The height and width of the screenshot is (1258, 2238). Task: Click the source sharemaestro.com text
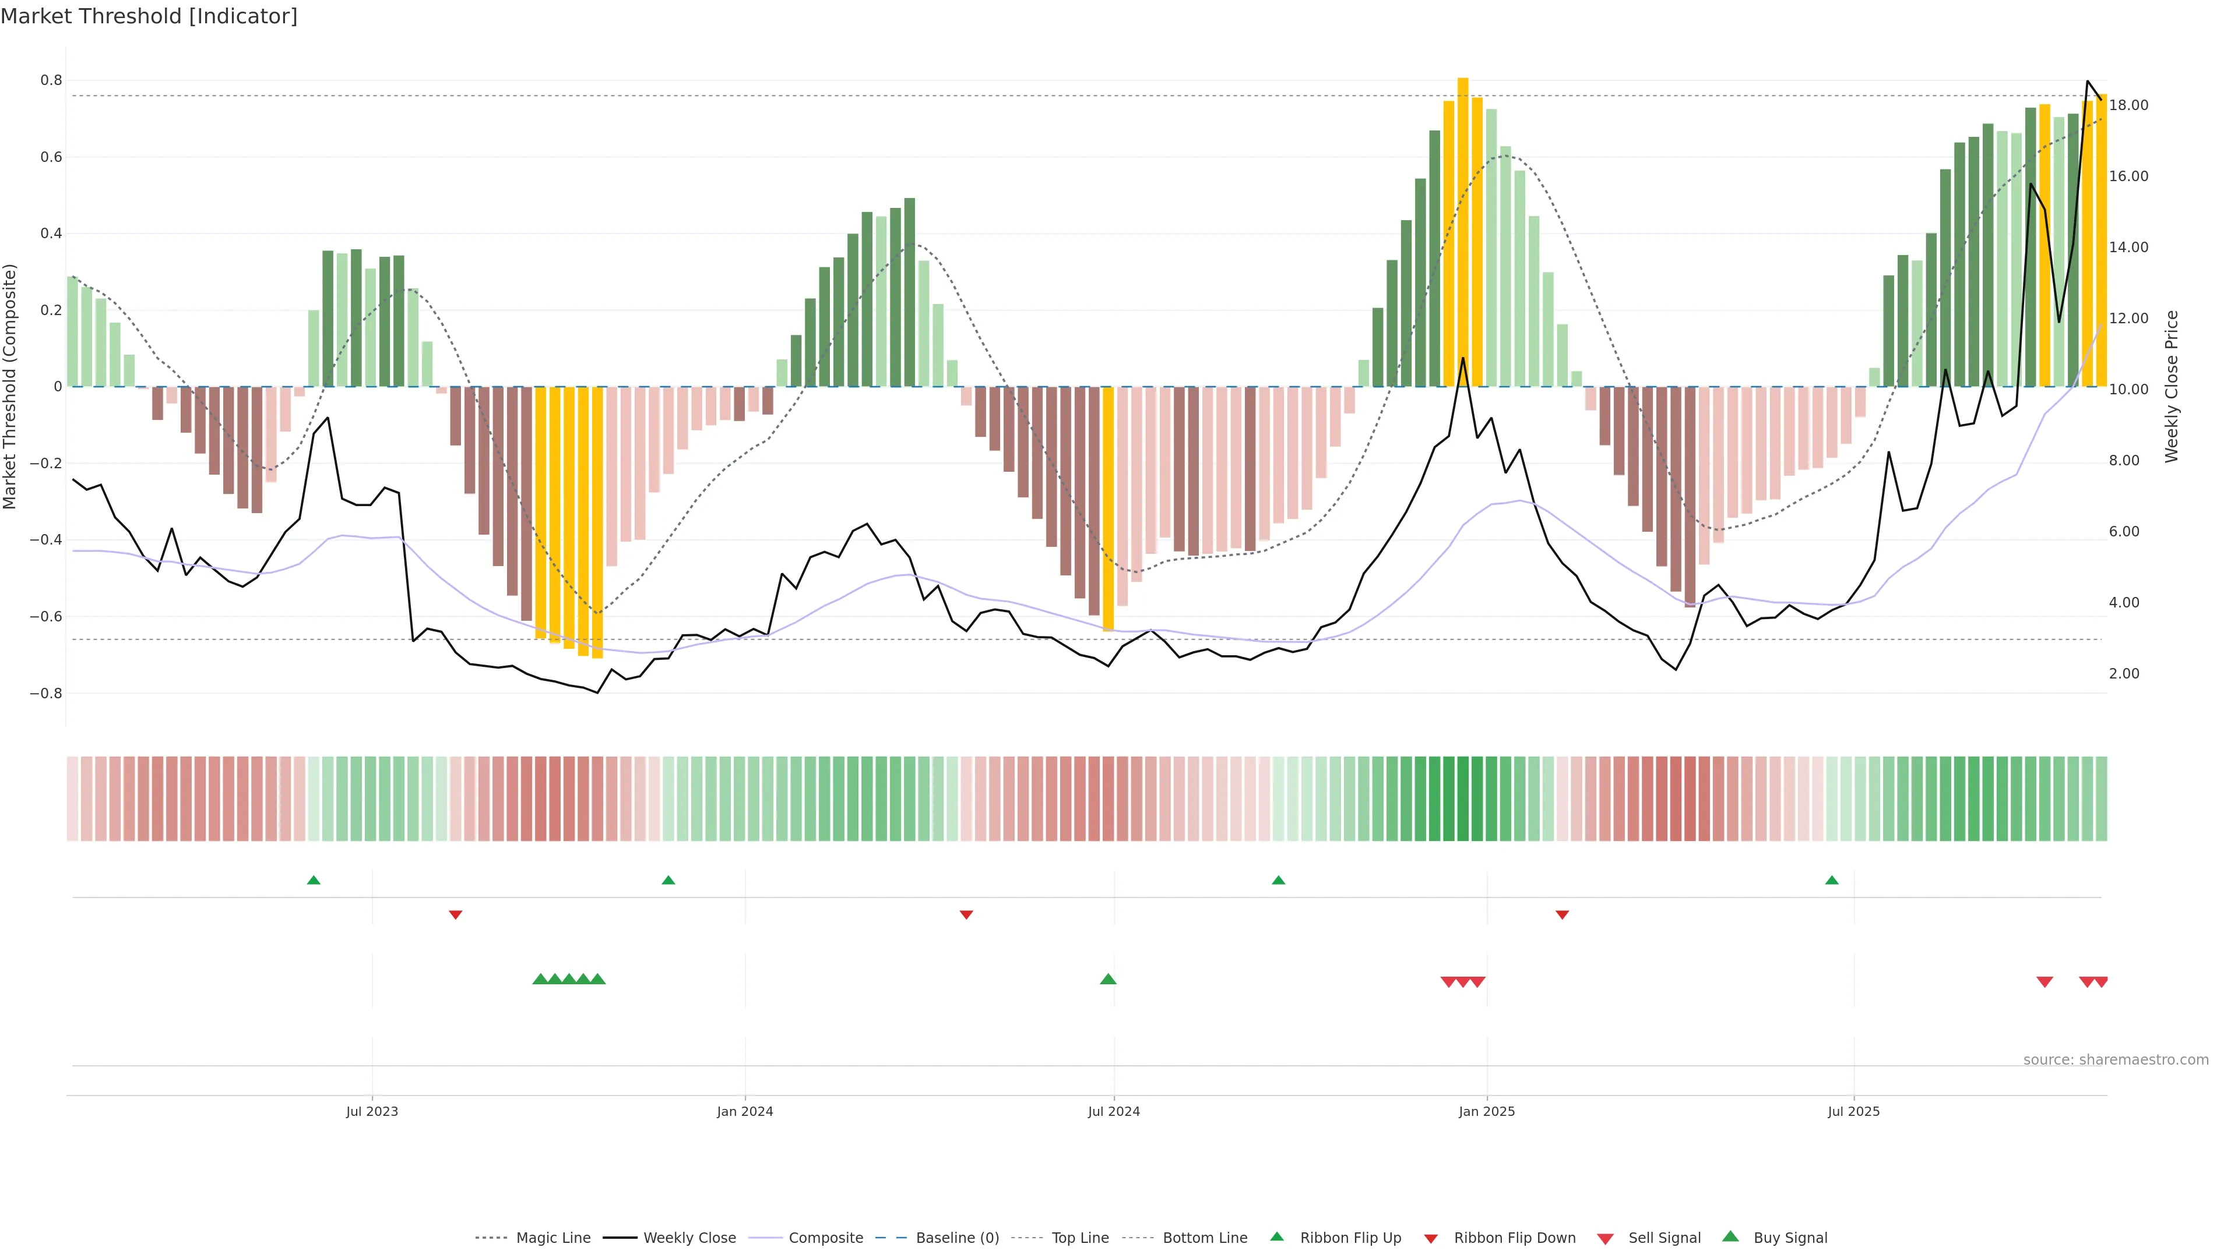point(2116,1060)
